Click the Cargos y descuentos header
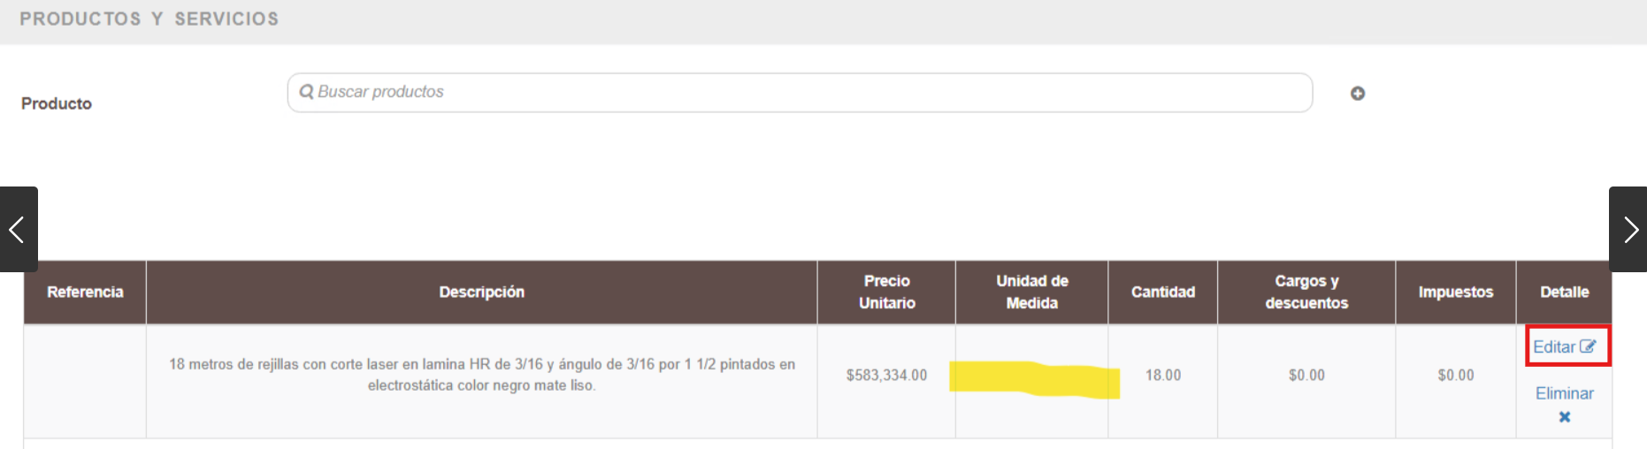 [x=1306, y=292]
